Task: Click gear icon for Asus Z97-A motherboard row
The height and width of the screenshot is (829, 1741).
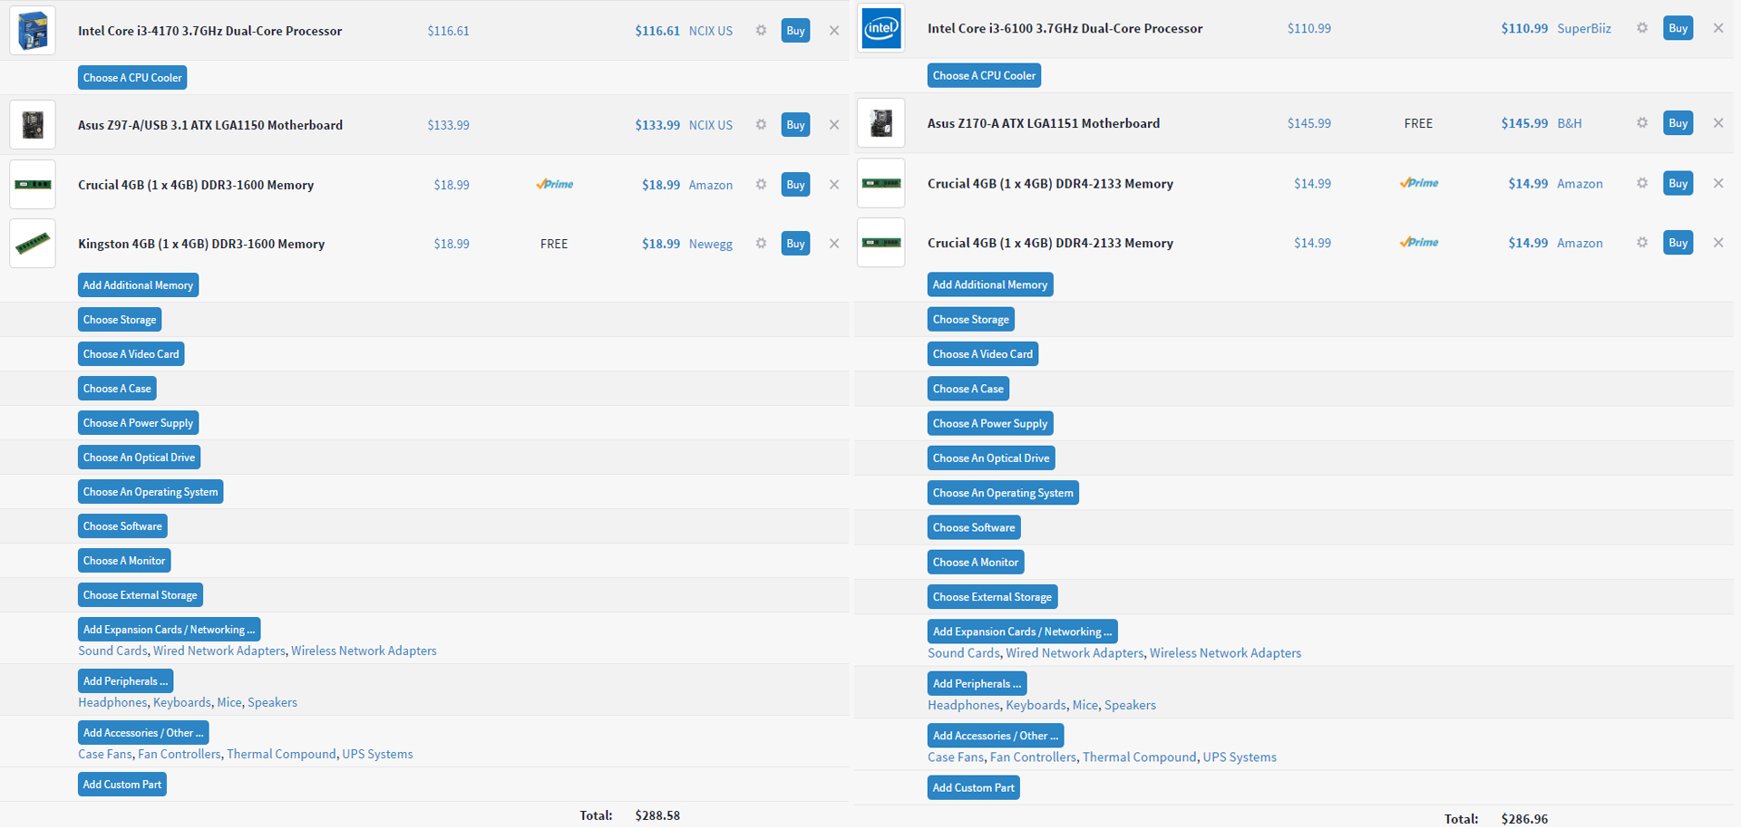Action: pyautogui.click(x=761, y=125)
